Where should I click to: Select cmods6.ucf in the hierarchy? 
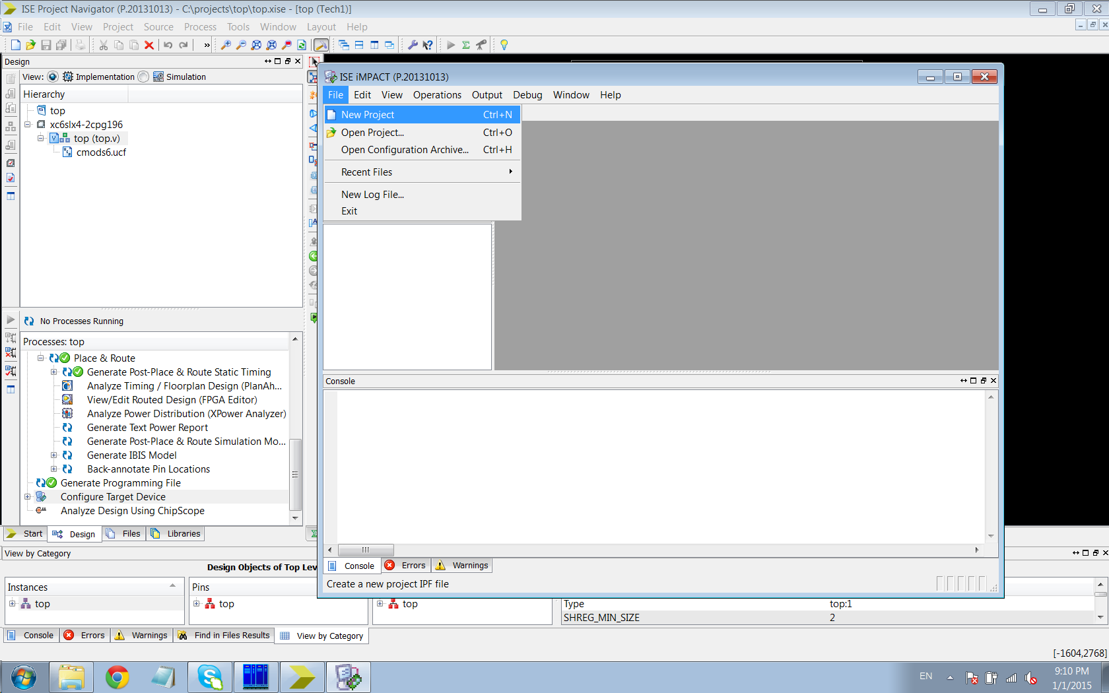(x=101, y=152)
